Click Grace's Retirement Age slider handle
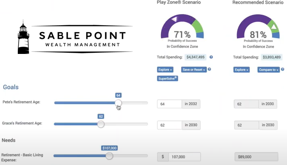Viewport: 287px width, 165px height. pyautogui.click(x=101, y=124)
